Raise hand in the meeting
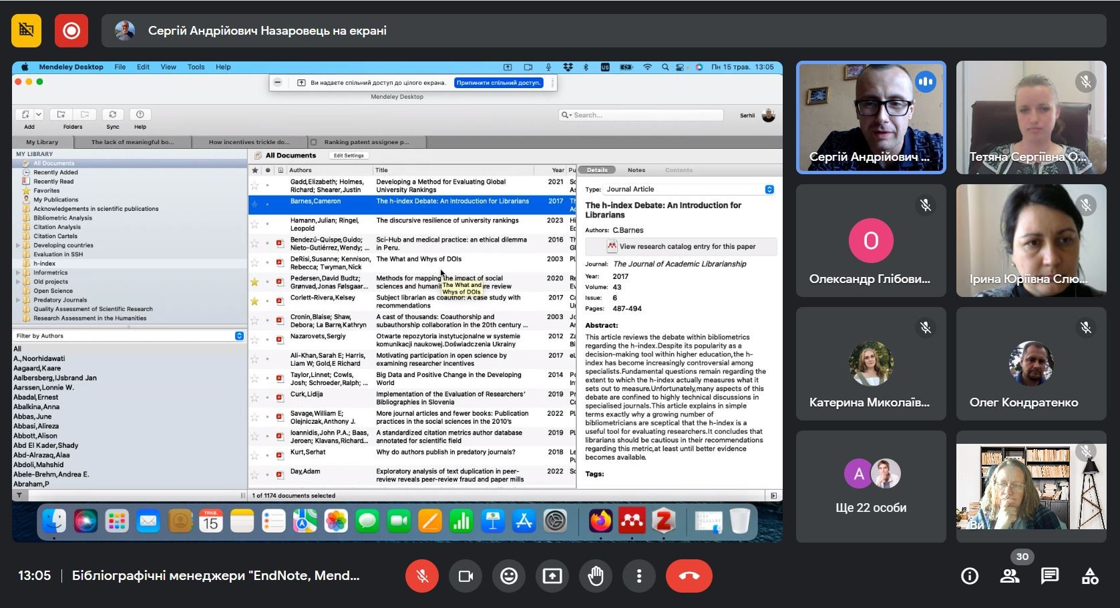1120x608 pixels. 596,576
